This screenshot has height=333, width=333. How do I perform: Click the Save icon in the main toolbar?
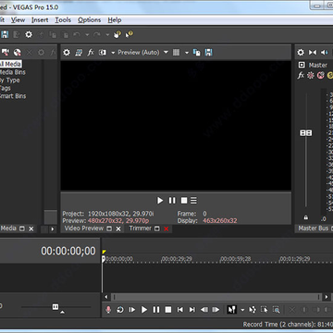[x=5, y=34]
